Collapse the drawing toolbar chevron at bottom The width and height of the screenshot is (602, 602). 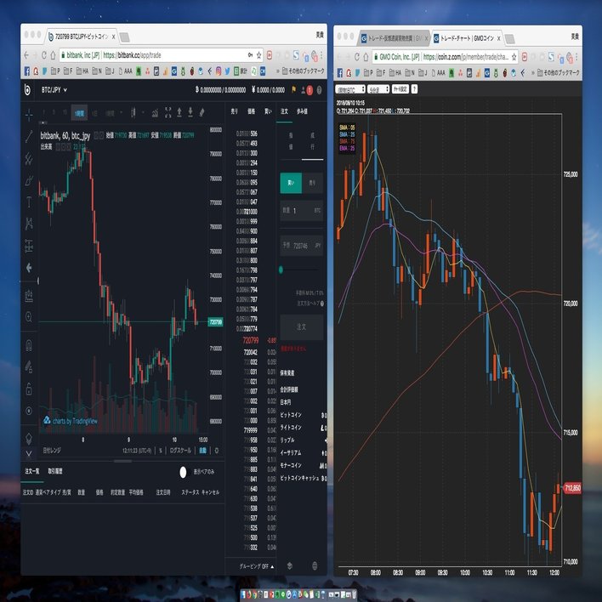[29, 454]
